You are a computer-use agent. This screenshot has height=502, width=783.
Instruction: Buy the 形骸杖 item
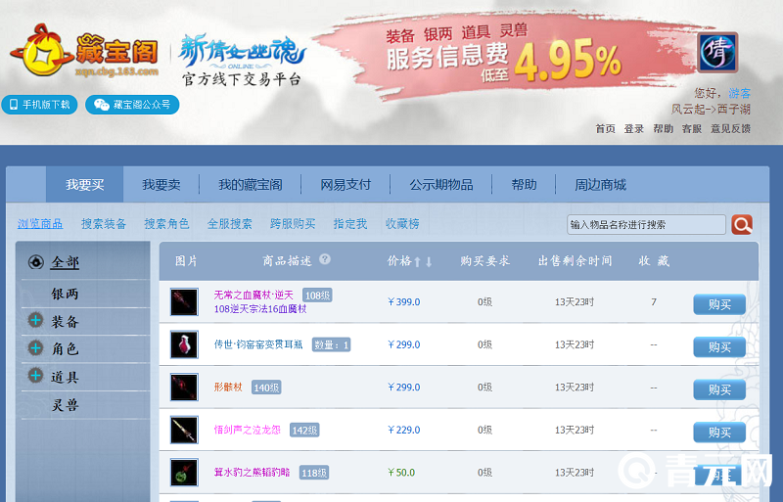[x=719, y=389]
